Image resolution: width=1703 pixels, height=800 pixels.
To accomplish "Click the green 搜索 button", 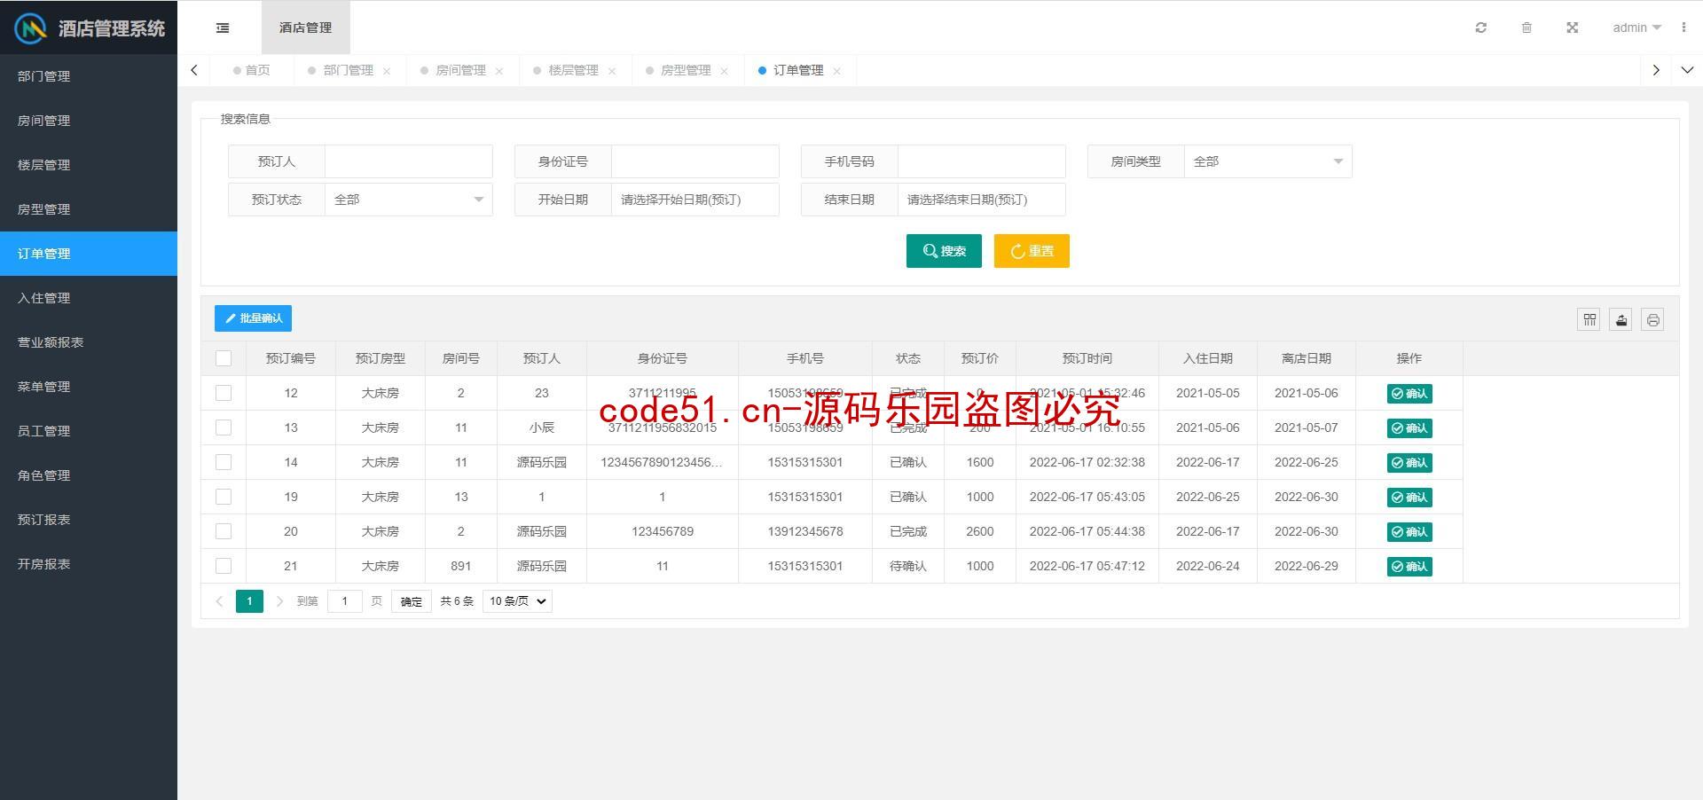I will click(944, 251).
